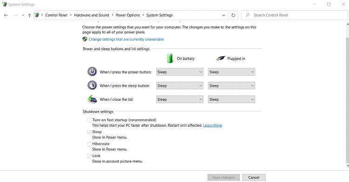Click 'When I press the sleep button' label

coord(125,86)
